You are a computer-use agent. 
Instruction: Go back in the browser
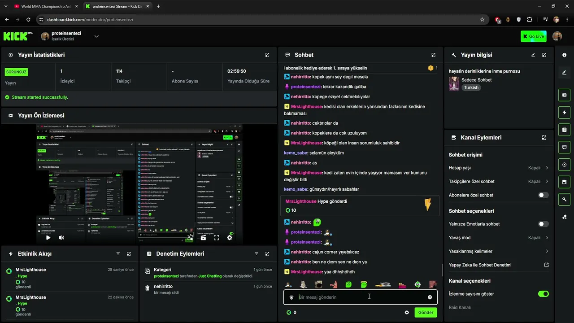[x=7, y=20]
